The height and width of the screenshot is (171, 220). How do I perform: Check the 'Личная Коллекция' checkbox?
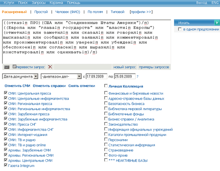click(106, 86)
